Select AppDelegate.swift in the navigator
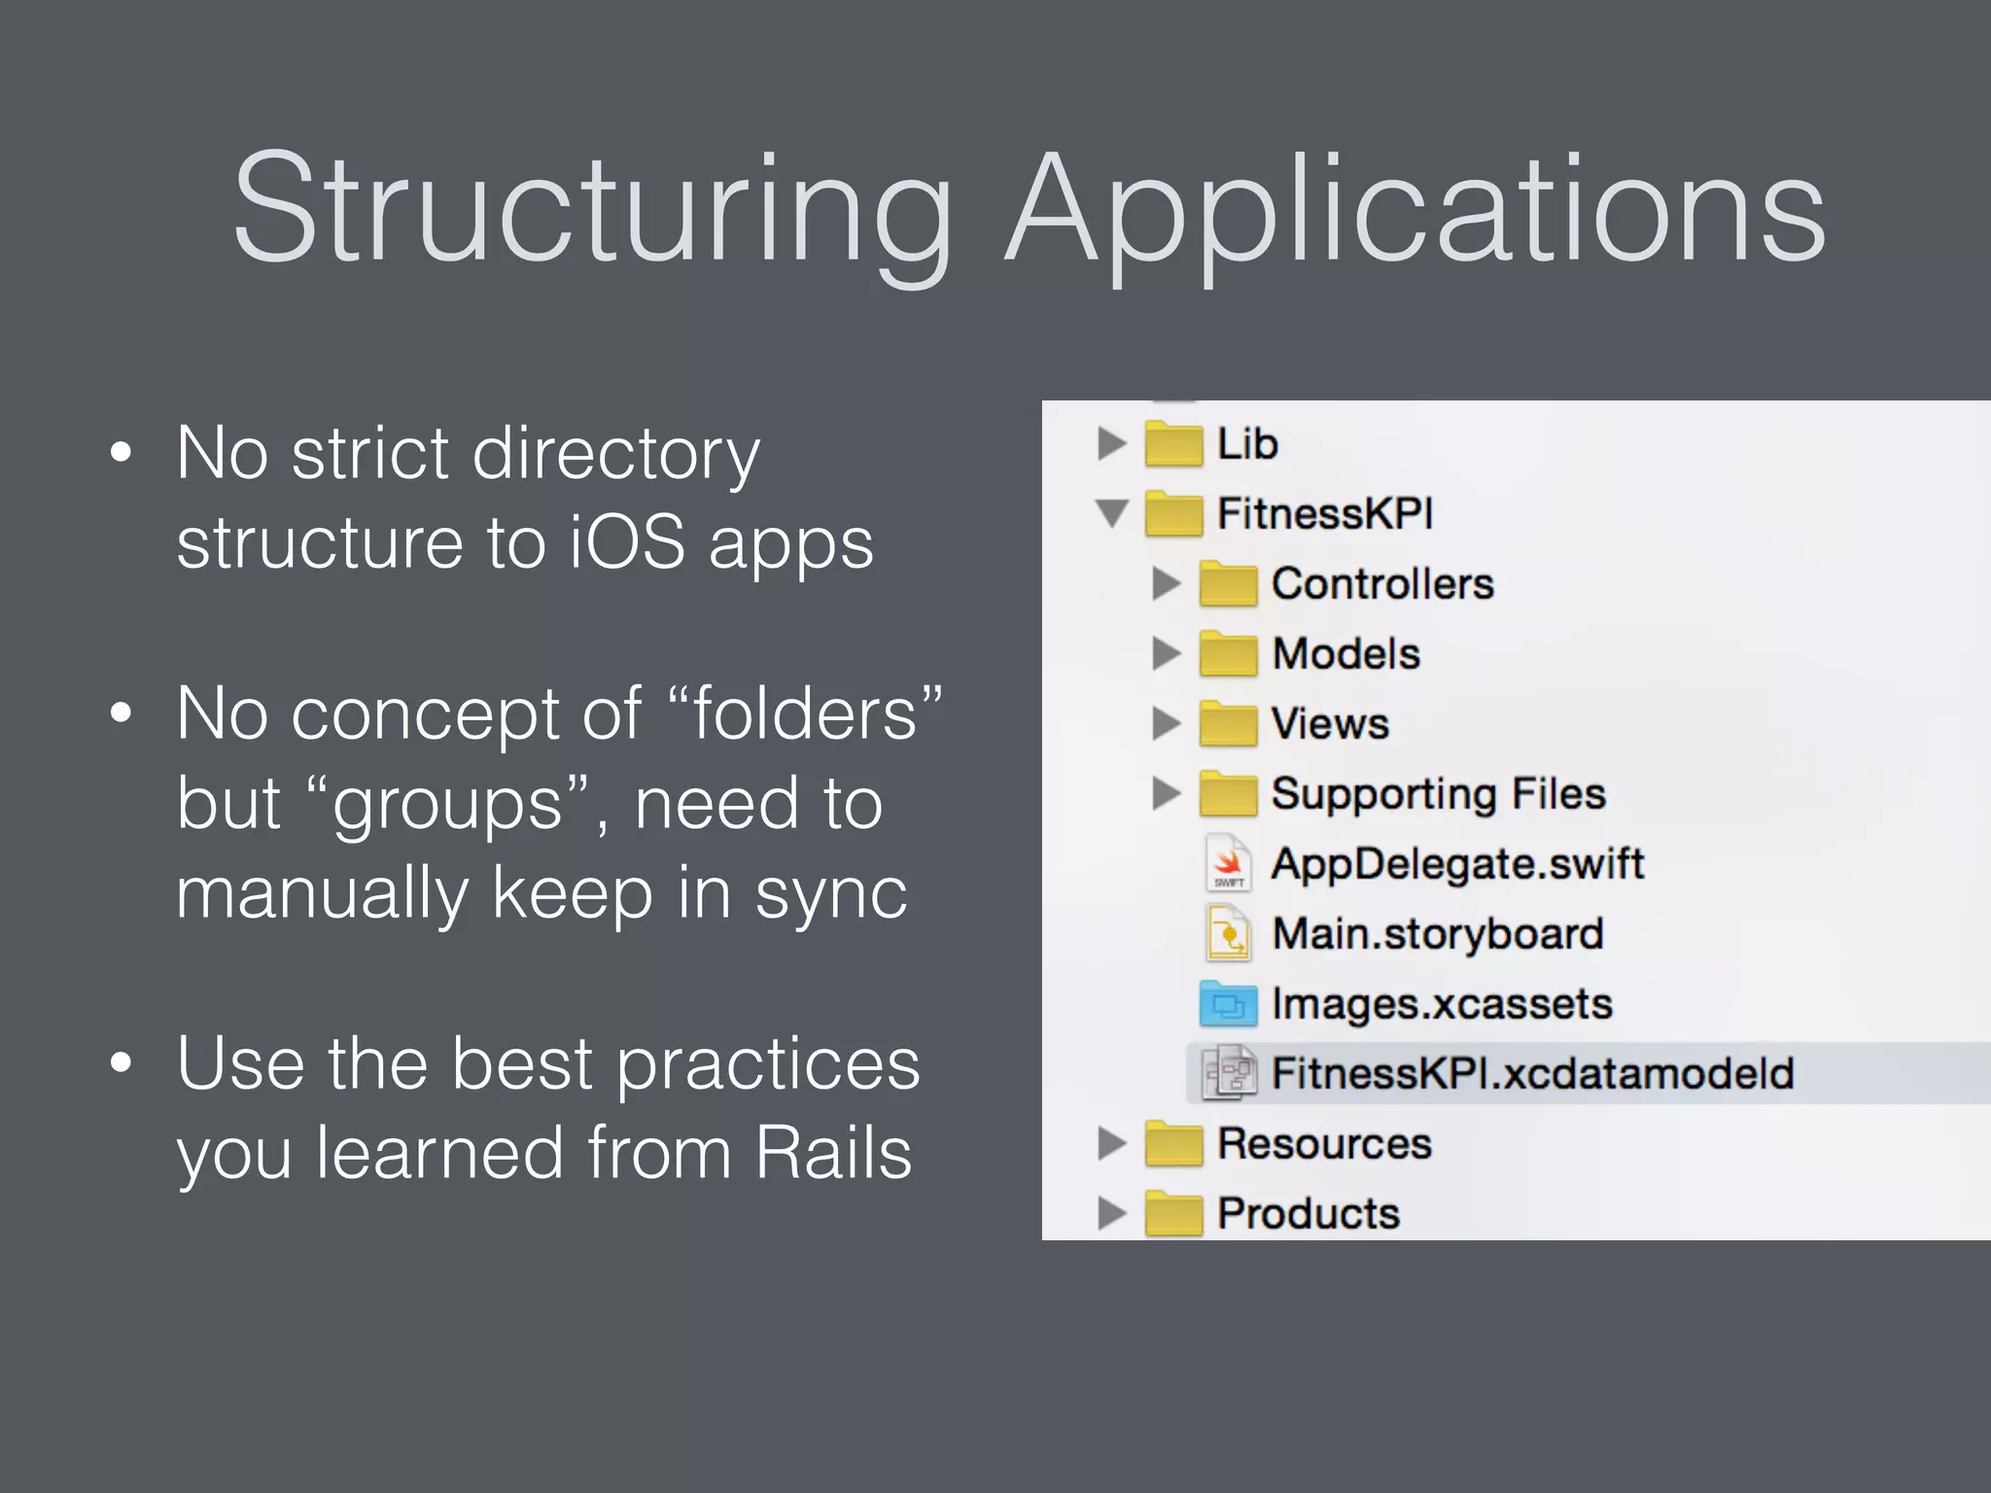 coord(1456,863)
